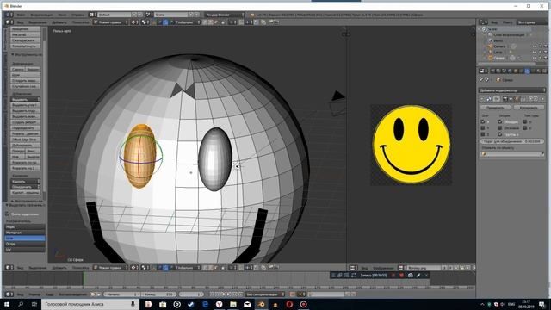Click the pencil draw icon on recording bar
The height and width of the screenshot is (310, 551).
tap(418, 276)
